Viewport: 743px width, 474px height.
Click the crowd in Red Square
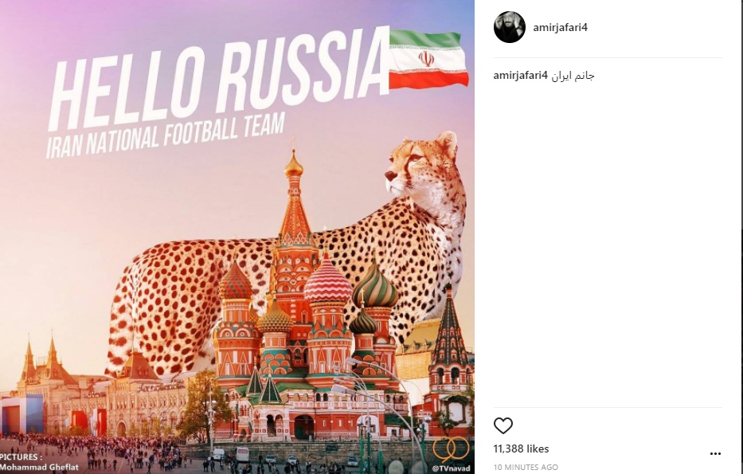(95, 451)
